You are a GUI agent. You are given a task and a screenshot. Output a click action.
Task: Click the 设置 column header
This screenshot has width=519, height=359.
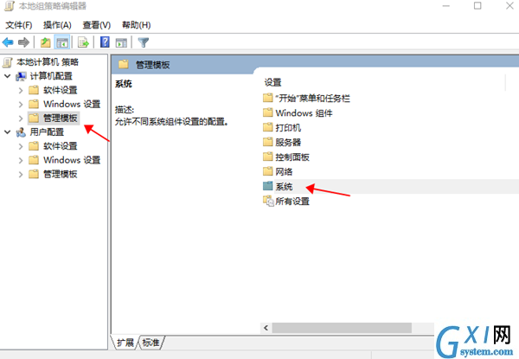coord(272,82)
